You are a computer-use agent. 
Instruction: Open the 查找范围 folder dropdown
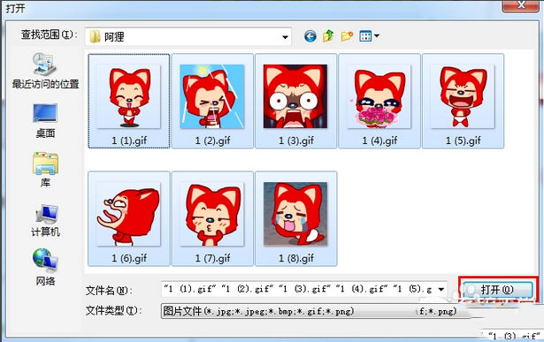coord(285,37)
